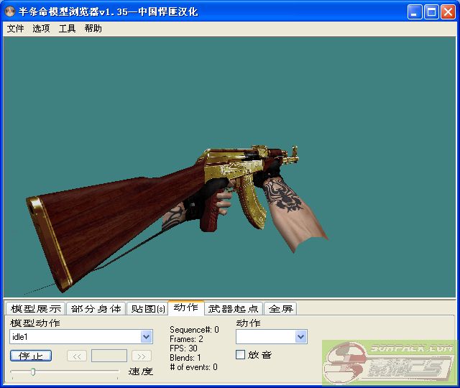Select the 动作 tab

pyautogui.click(x=186, y=308)
